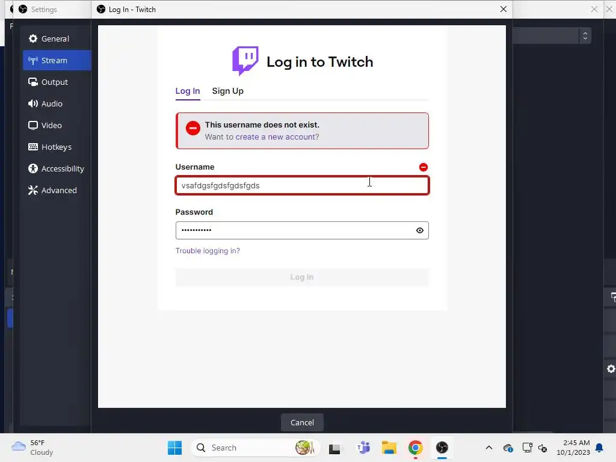Switch to the Log In tab
This screenshot has width=616, height=462.
coord(188,91)
